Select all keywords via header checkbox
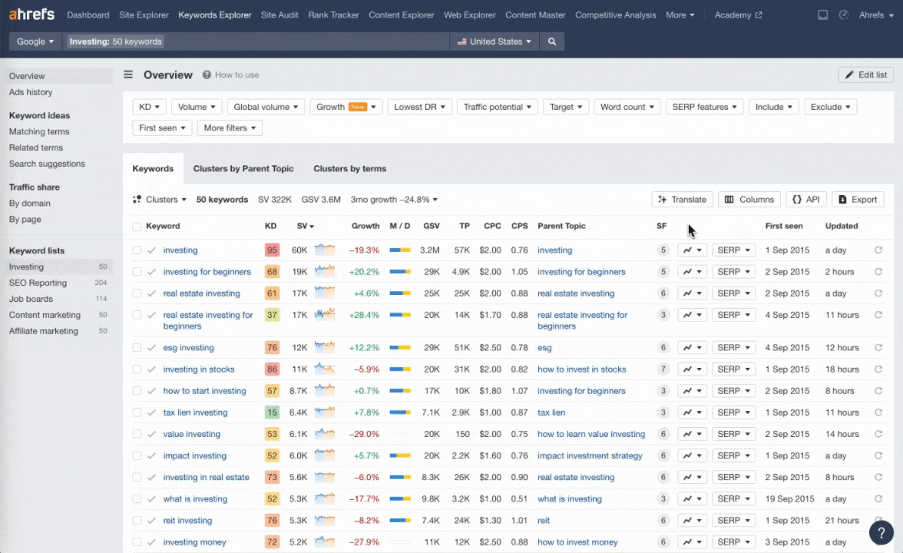This screenshot has width=903, height=553. point(135,226)
